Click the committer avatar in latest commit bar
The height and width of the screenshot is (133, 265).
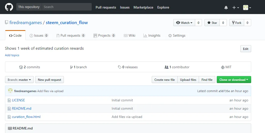click(x=10, y=91)
